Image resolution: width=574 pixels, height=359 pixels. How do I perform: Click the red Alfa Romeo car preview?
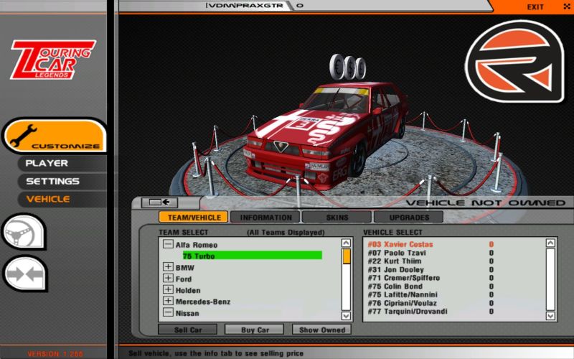click(326, 136)
